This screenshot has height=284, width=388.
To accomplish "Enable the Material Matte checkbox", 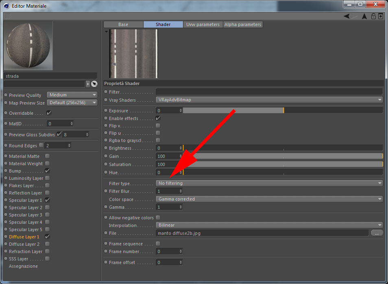I will tap(47, 156).
